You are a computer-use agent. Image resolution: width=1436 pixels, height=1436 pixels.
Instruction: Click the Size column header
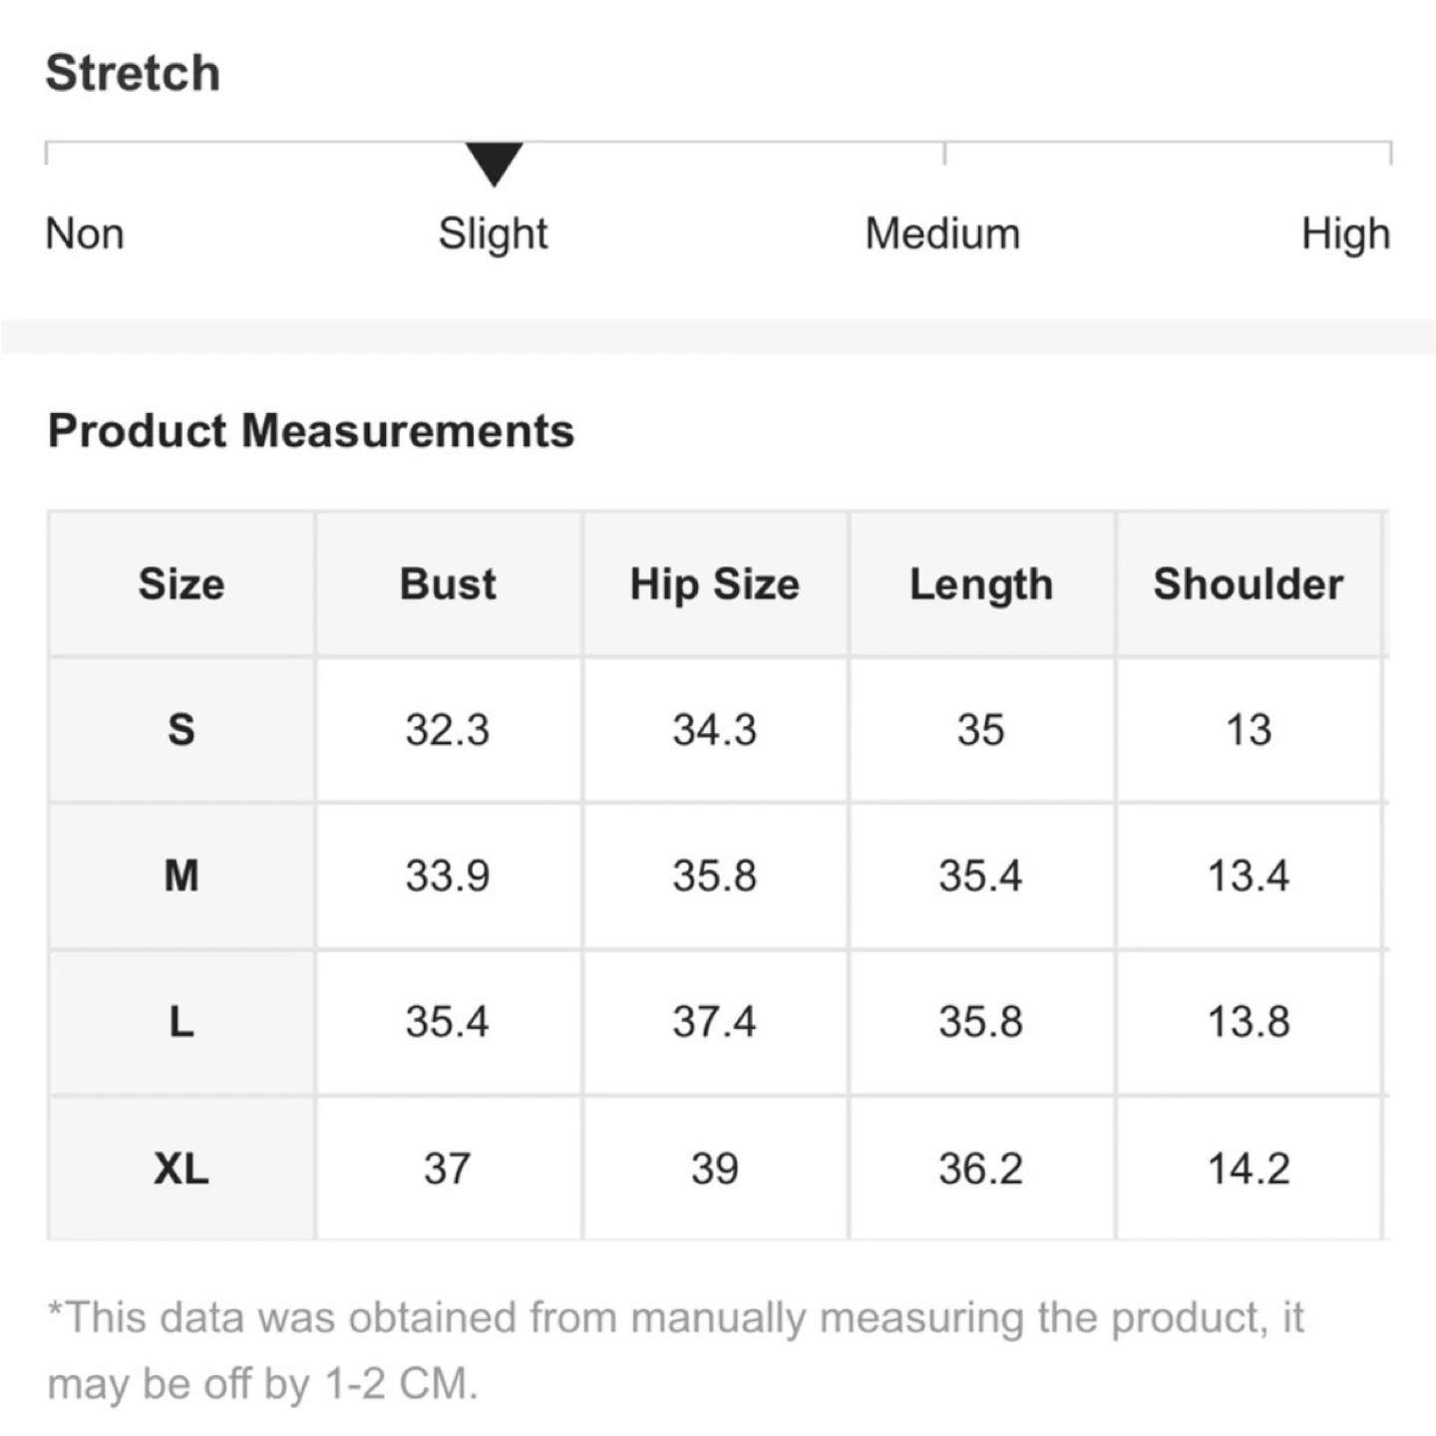(x=181, y=584)
